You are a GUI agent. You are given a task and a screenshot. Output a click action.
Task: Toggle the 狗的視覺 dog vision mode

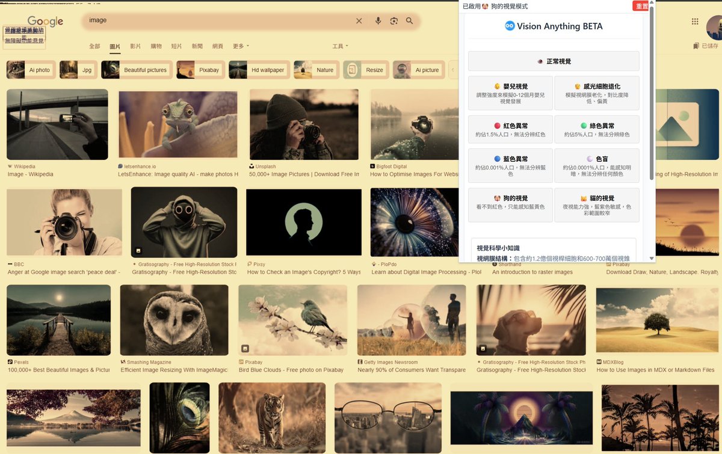(x=510, y=205)
